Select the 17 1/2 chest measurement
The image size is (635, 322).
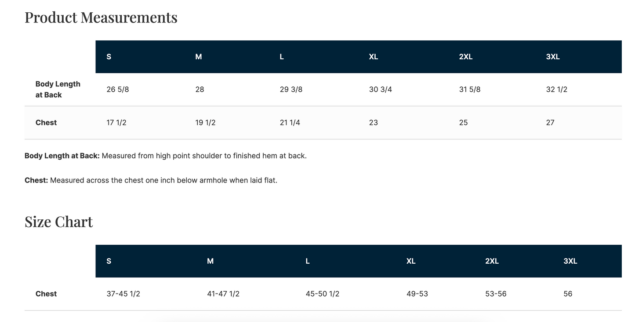116,123
